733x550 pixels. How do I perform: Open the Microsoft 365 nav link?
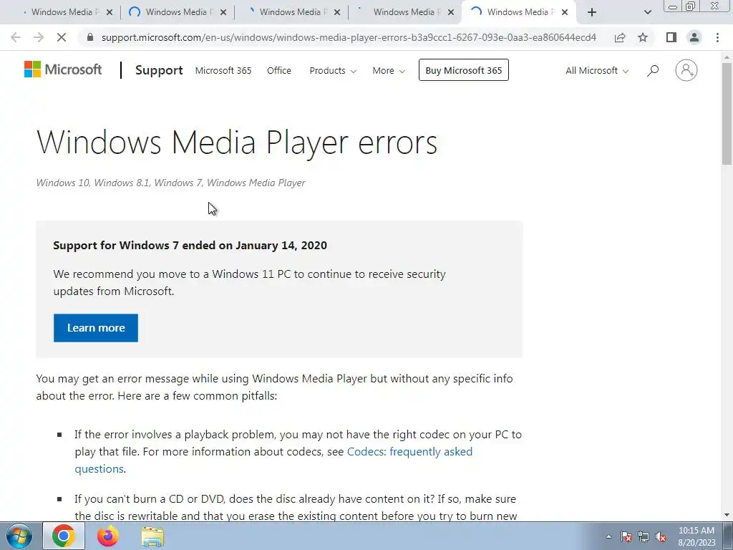click(x=223, y=71)
